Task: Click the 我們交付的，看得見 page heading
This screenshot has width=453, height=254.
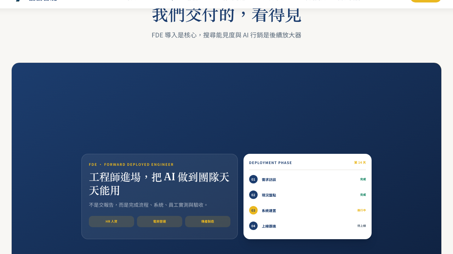Action: (x=226, y=15)
